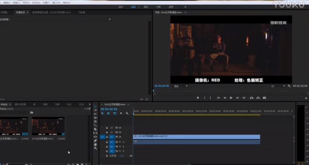This screenshot has width=309, height=165.
Task: Click timeline timecode 00:00:00:00 field
Action: coord(109,109)
